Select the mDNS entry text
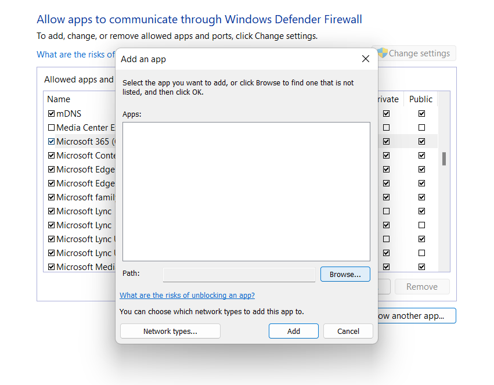Image resolution: width=494 pixels, height=385 pixels. (68, 113)
